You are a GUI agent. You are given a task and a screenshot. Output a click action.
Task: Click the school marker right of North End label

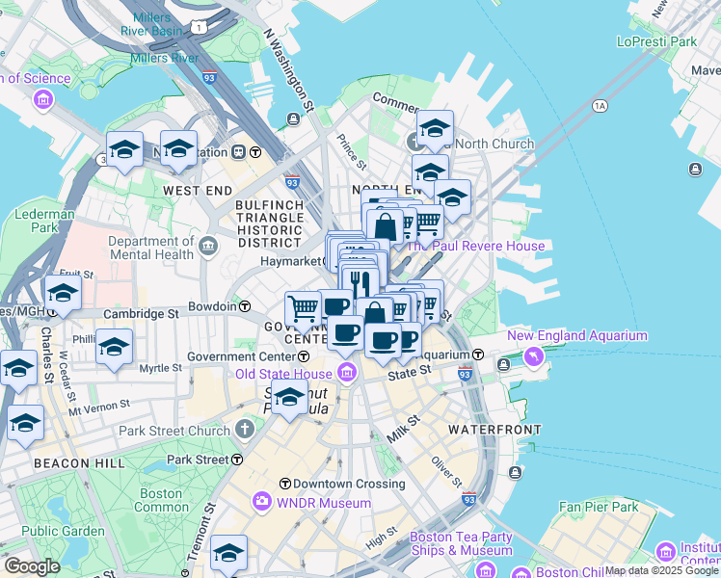[x=453, y=199]
